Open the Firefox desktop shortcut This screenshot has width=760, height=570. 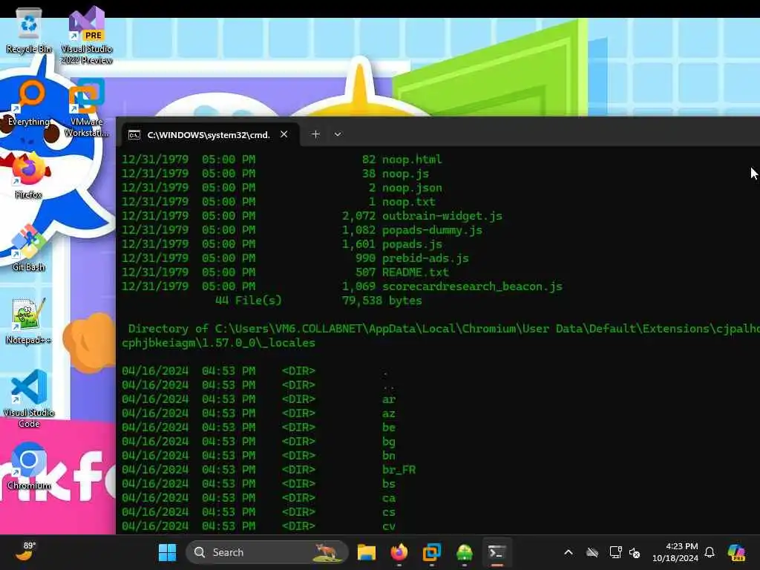(x=29, y=177)
